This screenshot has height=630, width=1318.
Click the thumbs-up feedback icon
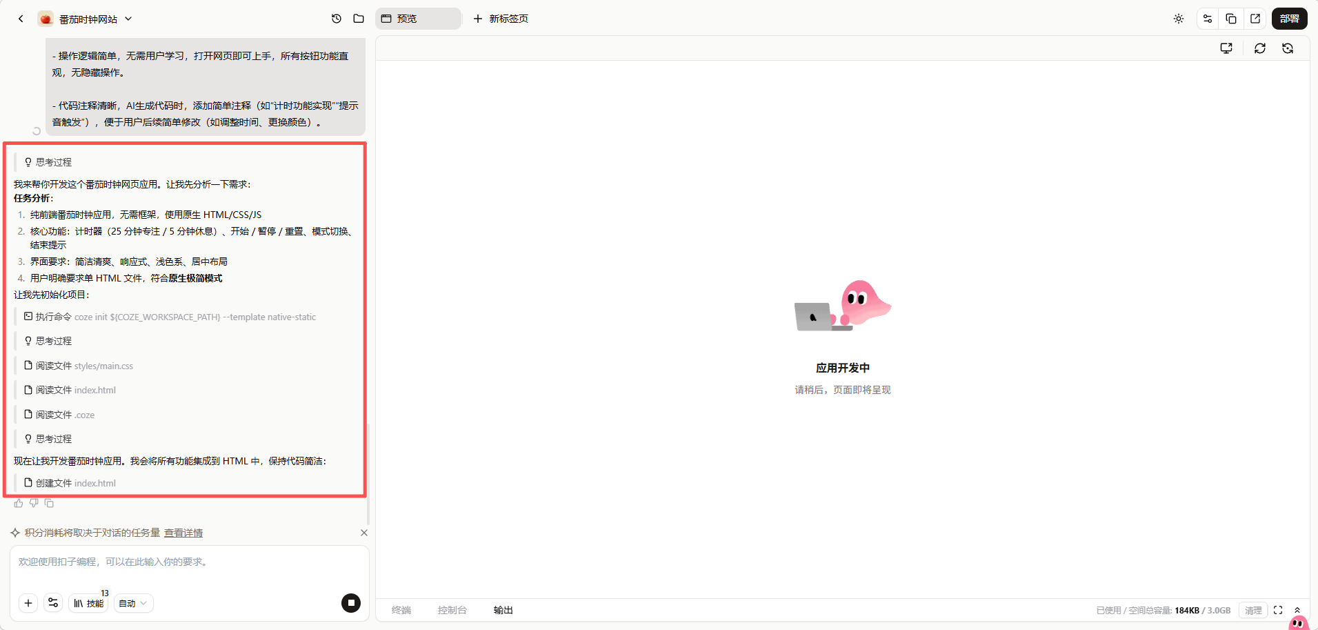pos(19,504)
